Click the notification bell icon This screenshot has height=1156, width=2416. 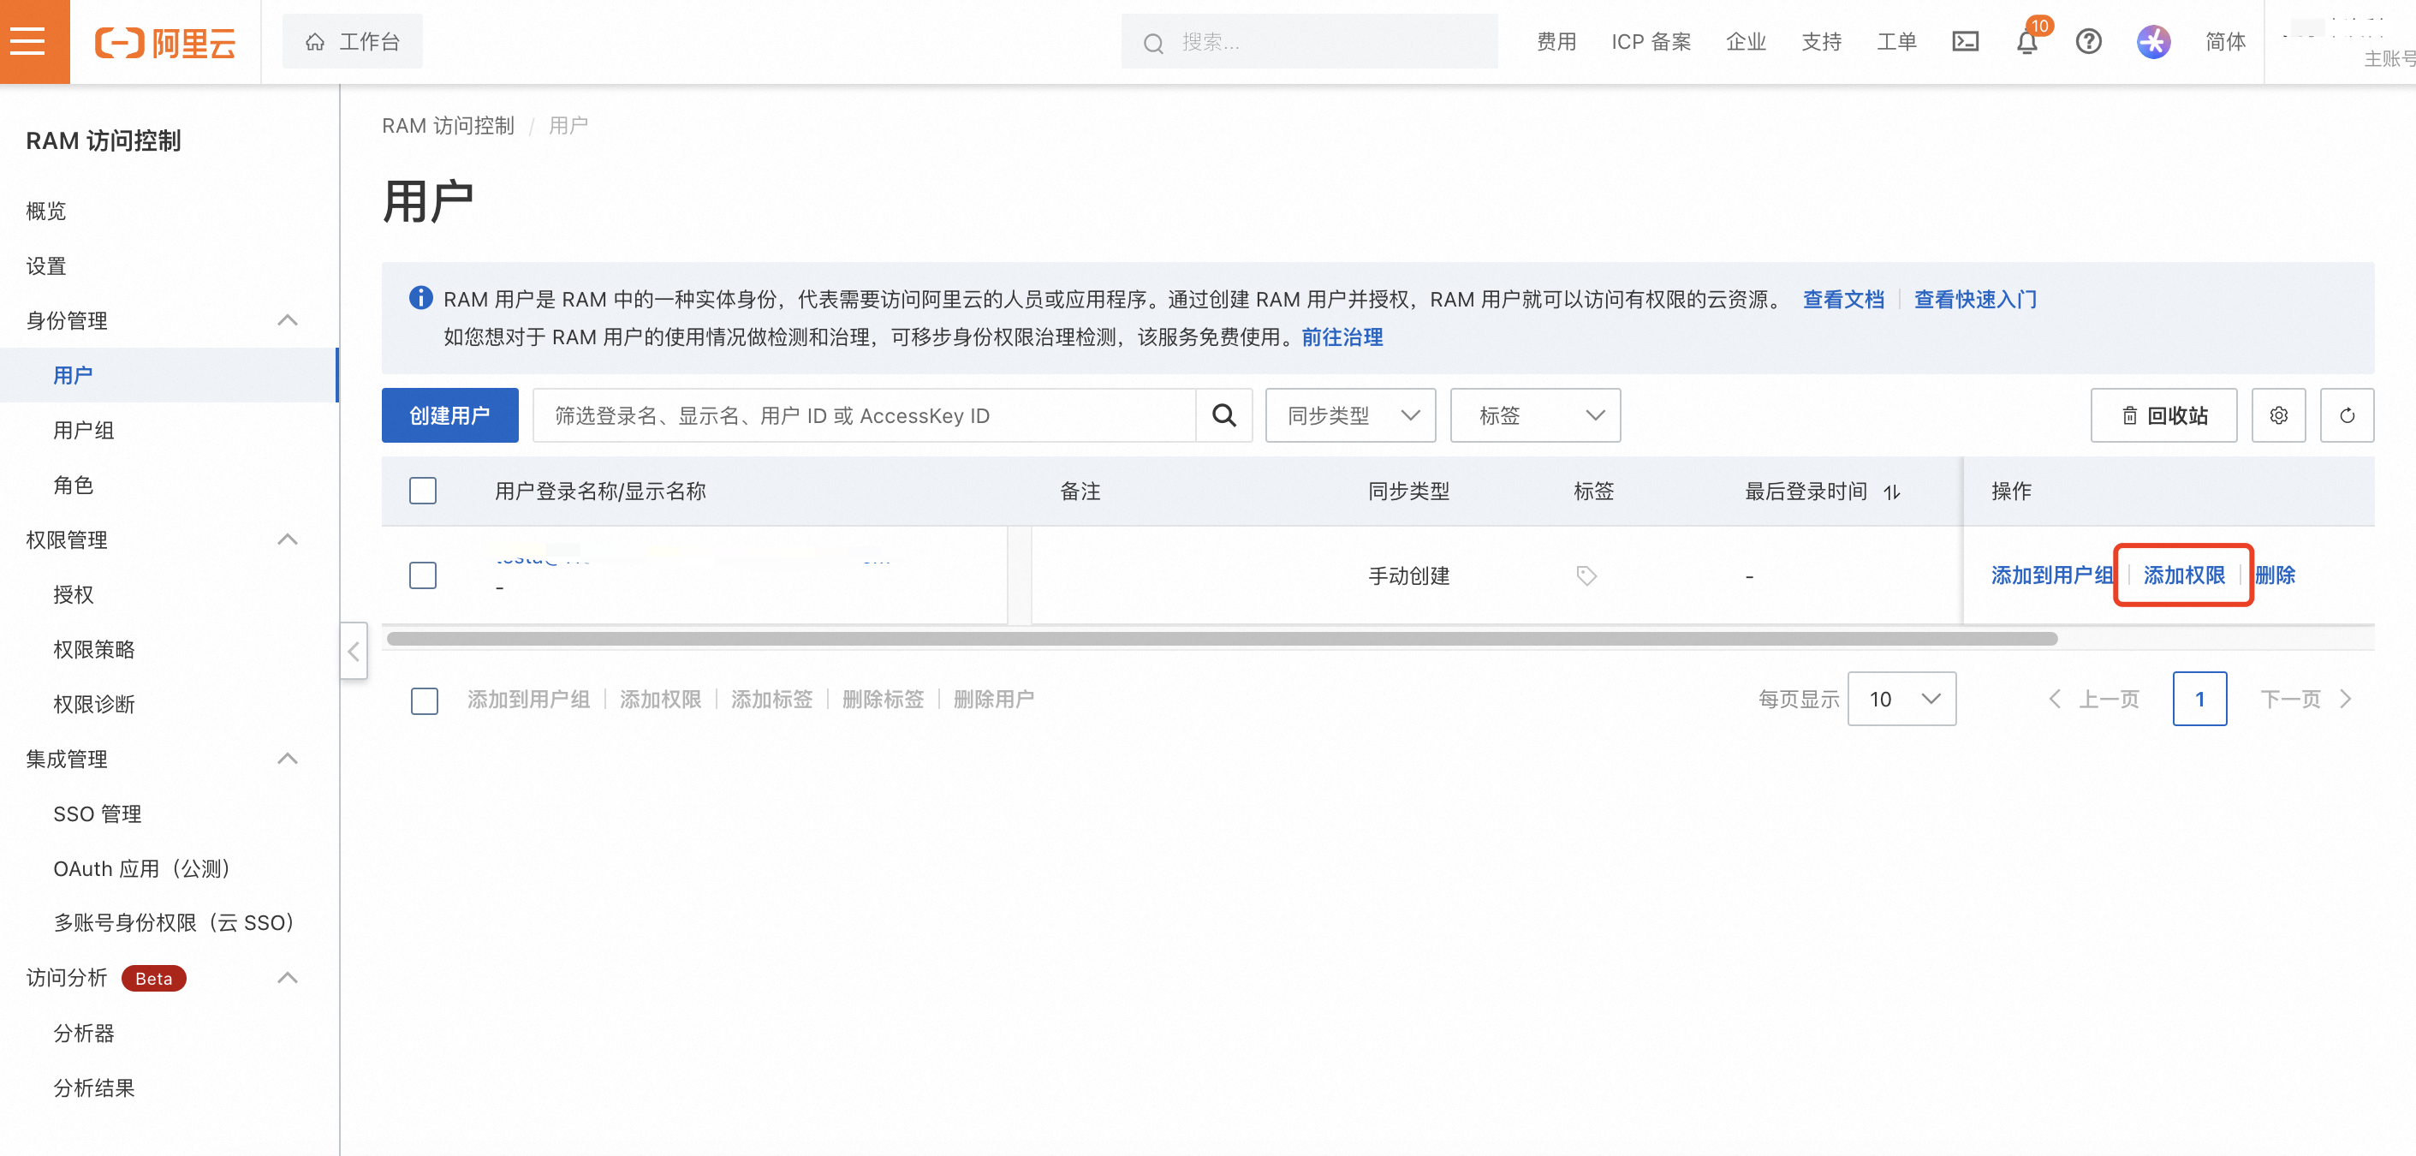2026,42
